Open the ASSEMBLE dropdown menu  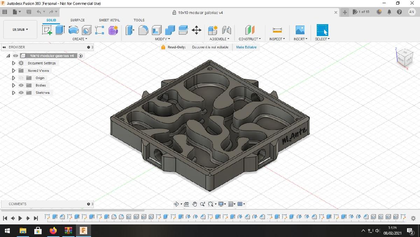click(219, 39)
